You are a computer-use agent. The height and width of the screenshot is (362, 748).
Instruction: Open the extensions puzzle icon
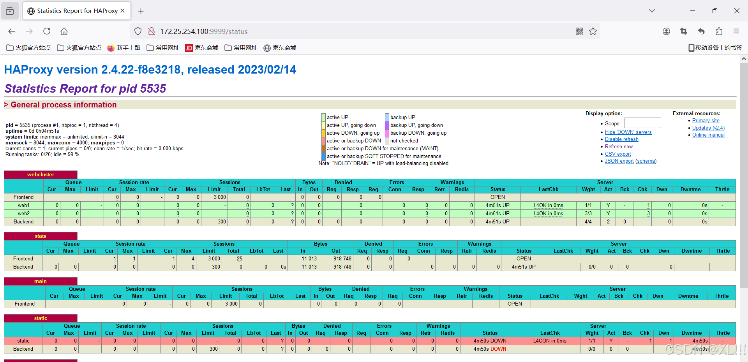click(x=719, y=32)
